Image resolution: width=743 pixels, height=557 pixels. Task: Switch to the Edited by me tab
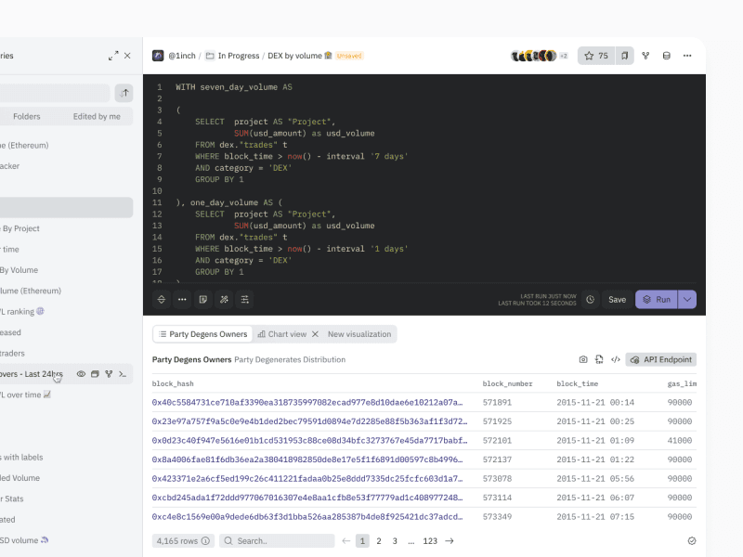(x=97, y=116)
